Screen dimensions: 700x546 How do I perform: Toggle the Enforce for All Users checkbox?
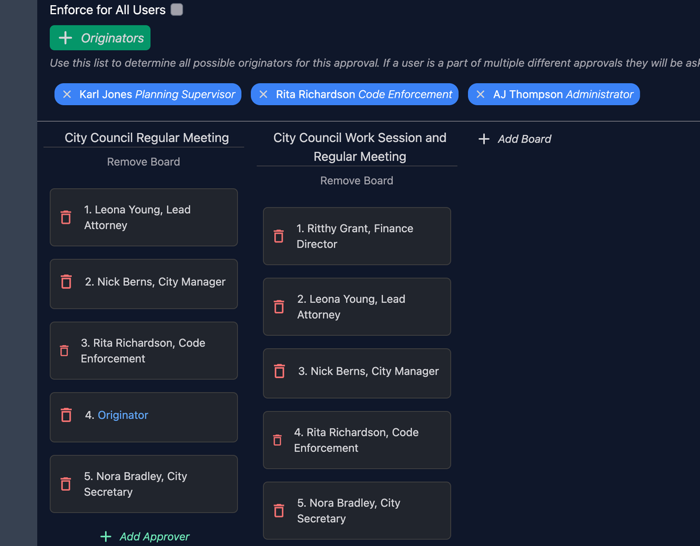click(x=177, y=10)
